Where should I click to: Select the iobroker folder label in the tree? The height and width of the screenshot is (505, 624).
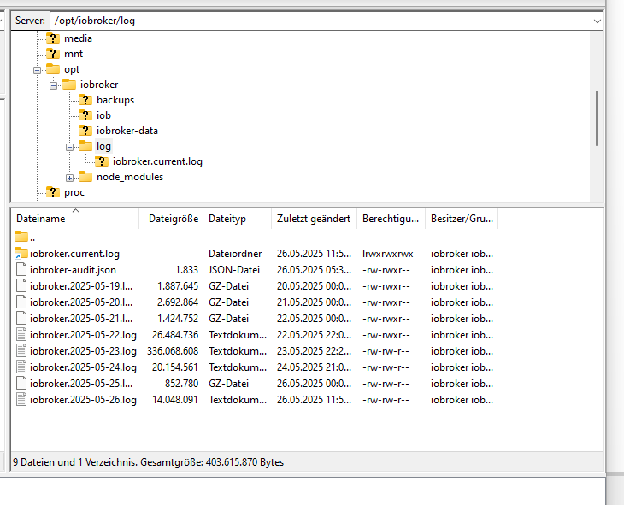pos(99,85)
